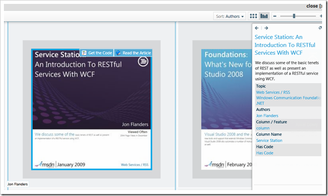The width and height of the screenshot is (328, 196).
Task: Click the Authors heading in details panel
Action: click(x=263, y=109)
